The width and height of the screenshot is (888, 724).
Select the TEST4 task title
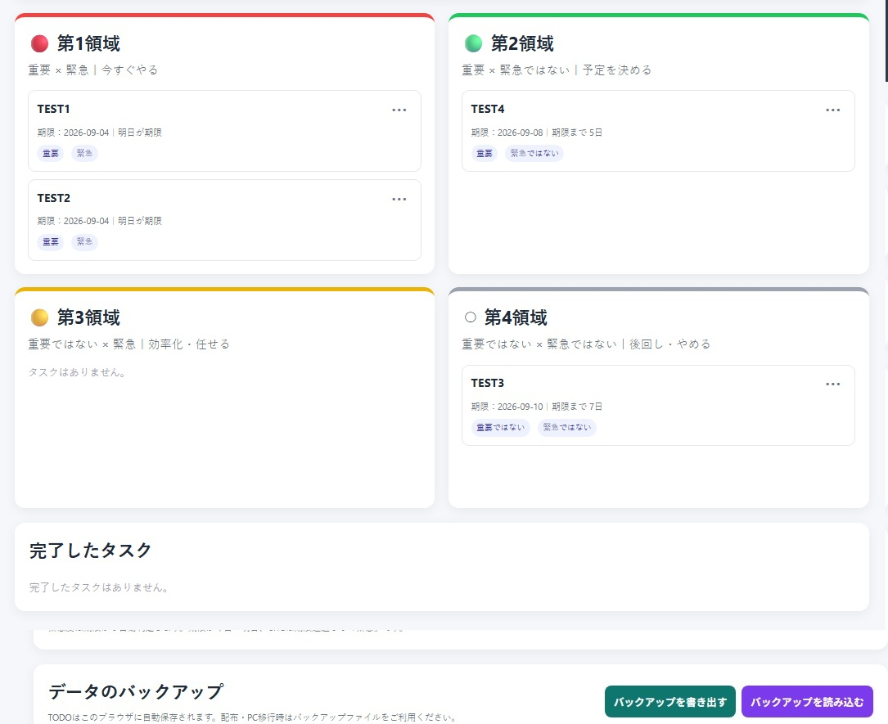pyautogui.click(x=488, y=109)
